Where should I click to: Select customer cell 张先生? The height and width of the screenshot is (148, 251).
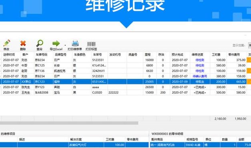(x=26, y=87)
